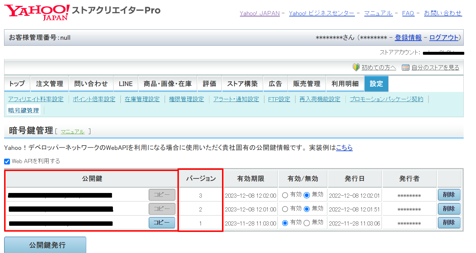The width and height of the screenshot is (476, 253).
Task: Copy the public key for version 3
Action: pos(162,195)
